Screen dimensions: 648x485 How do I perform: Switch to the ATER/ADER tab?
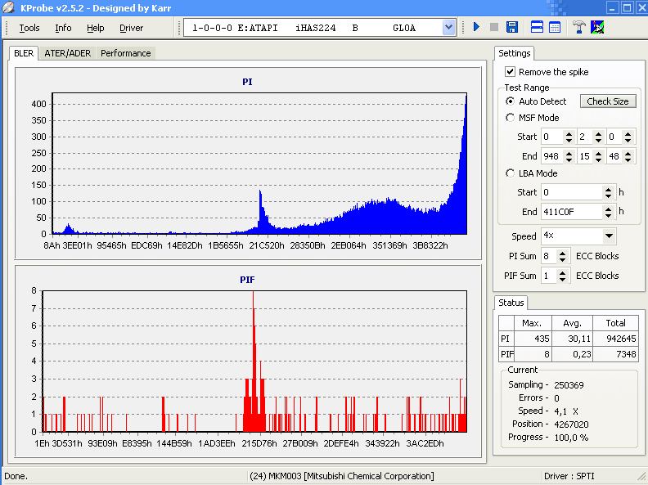68,53
